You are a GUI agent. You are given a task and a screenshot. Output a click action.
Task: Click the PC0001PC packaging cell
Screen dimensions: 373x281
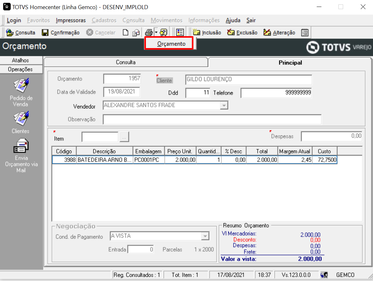tap(148, 160)
